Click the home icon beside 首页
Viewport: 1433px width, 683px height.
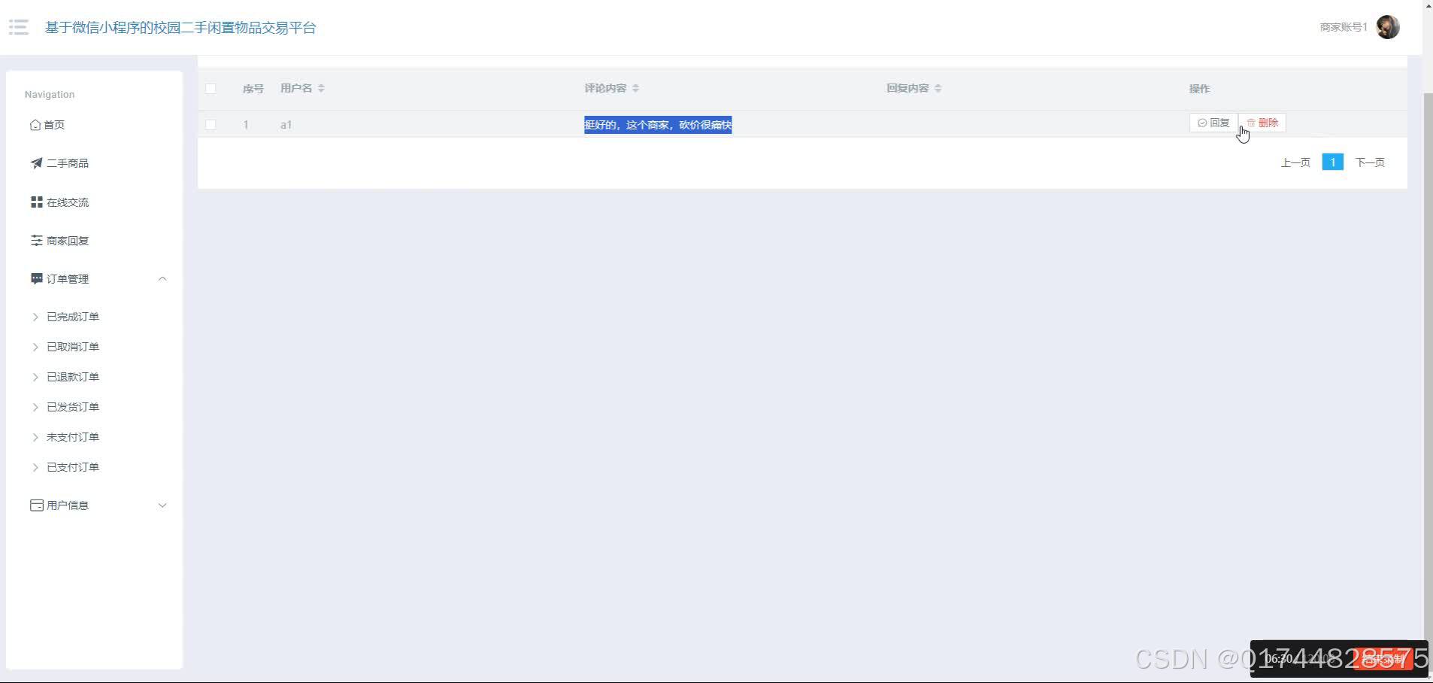pos(35,125)
